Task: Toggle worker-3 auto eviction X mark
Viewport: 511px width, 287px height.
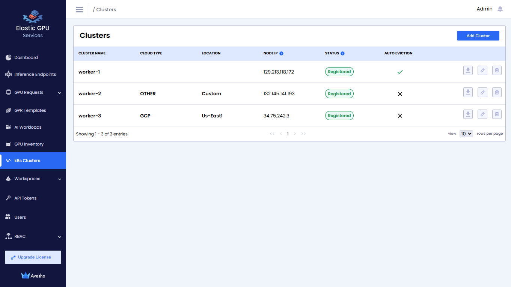Action: 400,116
